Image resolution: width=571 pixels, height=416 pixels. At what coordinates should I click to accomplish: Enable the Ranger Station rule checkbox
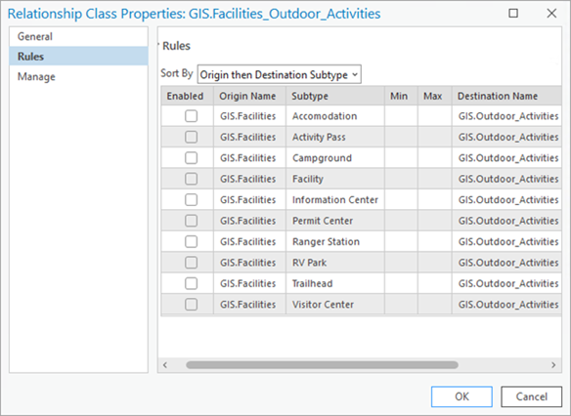pyautogui.click(x=192, y=241)
